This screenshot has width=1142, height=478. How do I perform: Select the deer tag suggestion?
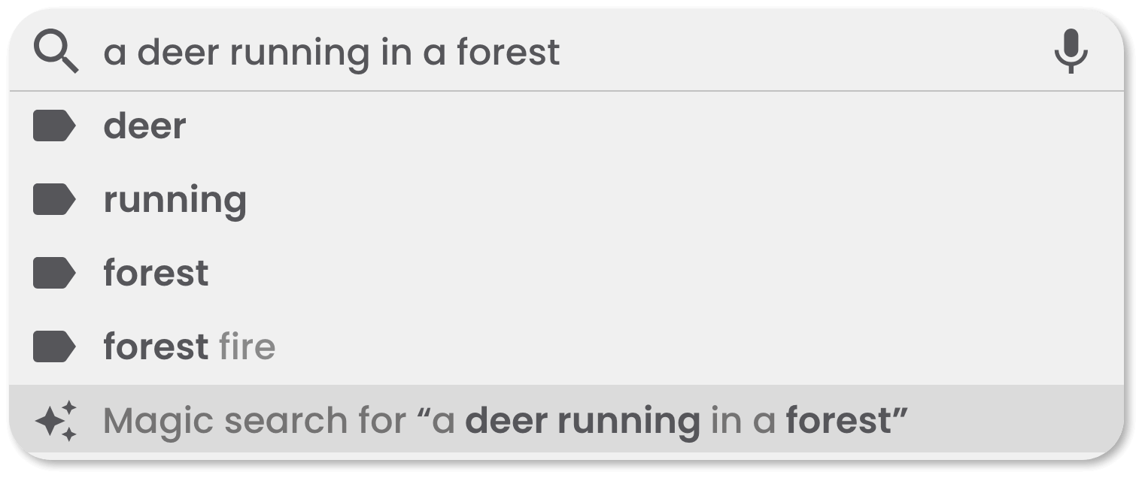(x=144, y=126)
